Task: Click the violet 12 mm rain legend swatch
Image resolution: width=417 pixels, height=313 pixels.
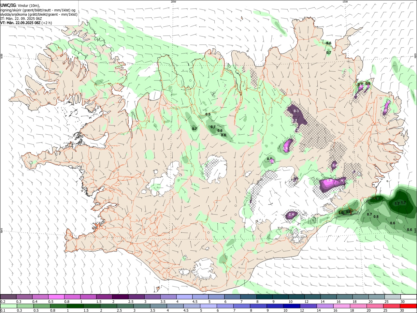Action: click(x=308, y=306)
